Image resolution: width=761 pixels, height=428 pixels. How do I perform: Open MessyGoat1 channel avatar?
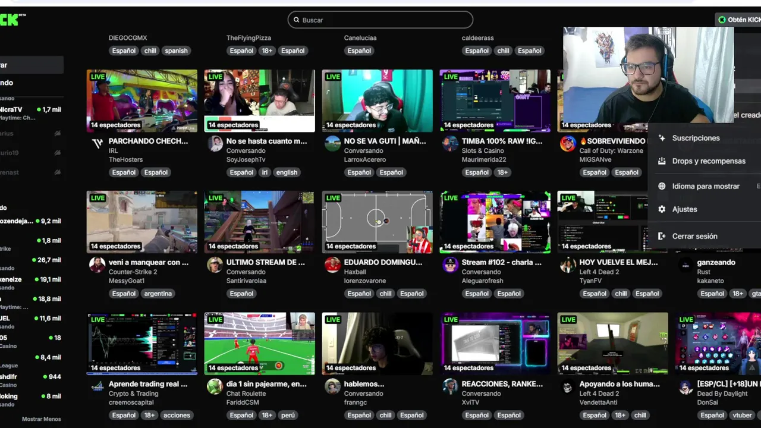(x=98, y=265)
